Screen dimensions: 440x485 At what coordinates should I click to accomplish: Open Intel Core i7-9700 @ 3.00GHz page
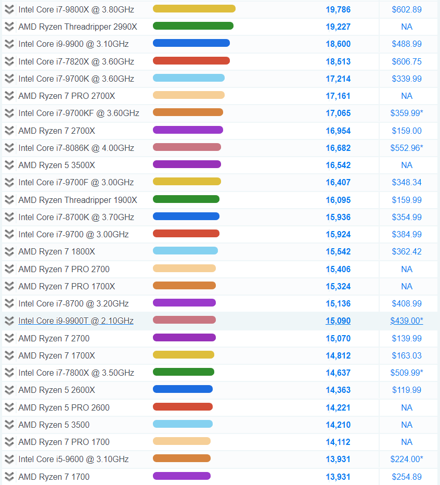(73, 235)
